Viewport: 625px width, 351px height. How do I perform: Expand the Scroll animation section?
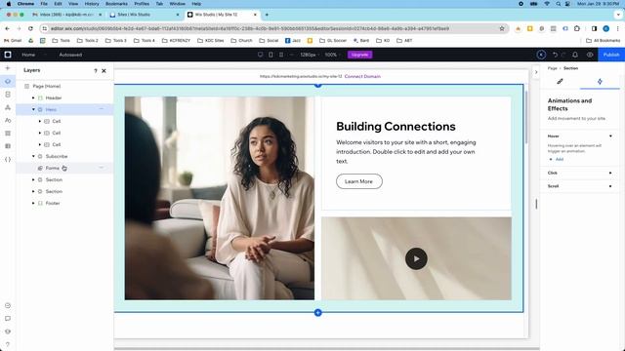pyautogui.click(x=610, y=186)
